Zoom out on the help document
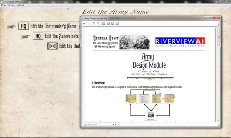231x138 pixels. [x=98, y=23]
